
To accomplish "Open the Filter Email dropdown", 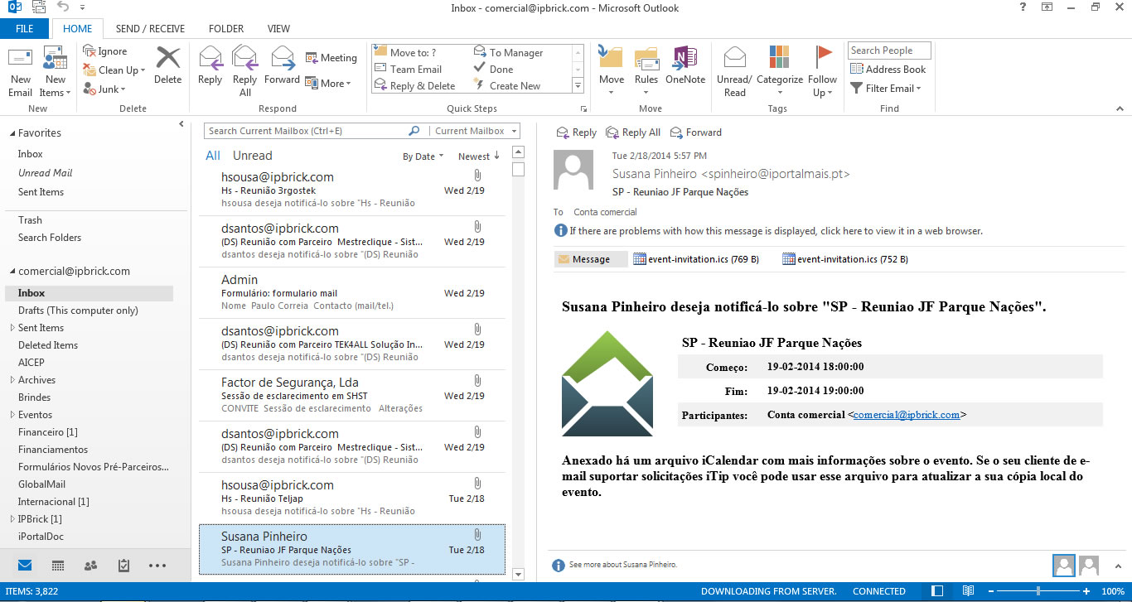I will (x=886, y=89).
